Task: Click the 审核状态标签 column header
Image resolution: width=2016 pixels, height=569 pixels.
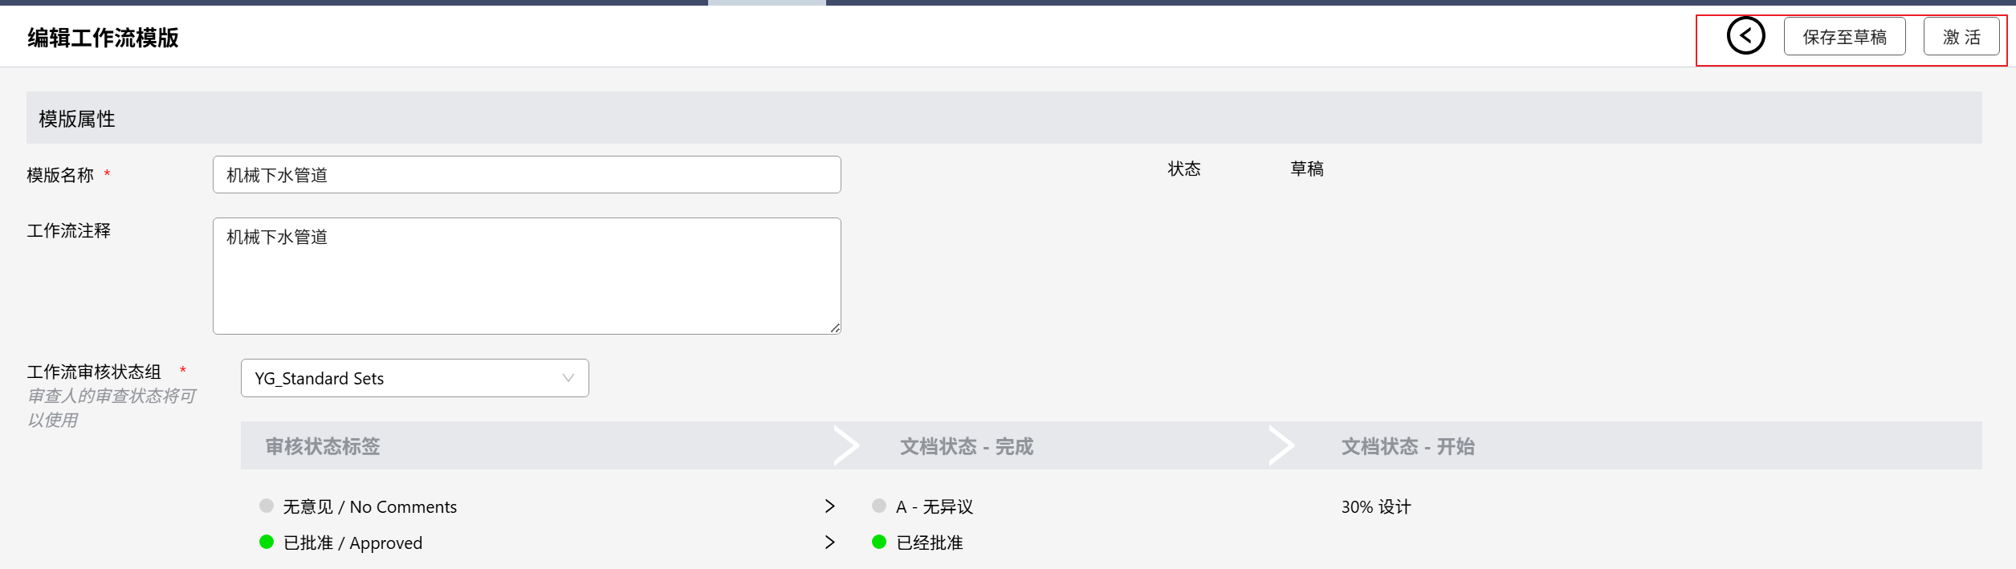Action: (323, 446)
